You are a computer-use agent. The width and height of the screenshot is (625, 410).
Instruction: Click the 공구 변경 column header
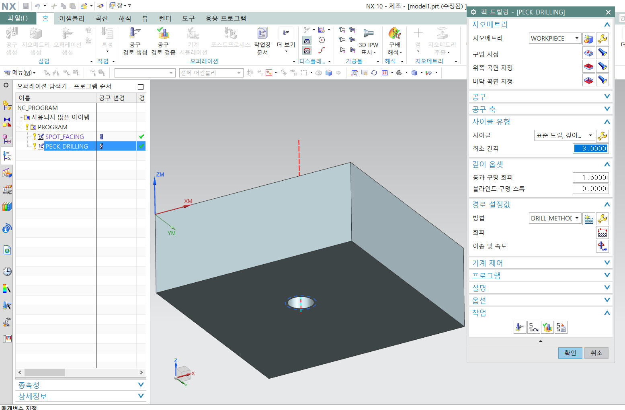pos(116,98)
